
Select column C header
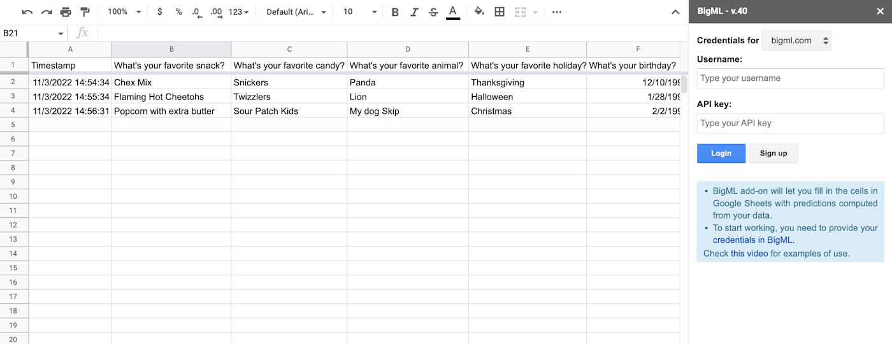pyautogui.click(x=289, y=49)
